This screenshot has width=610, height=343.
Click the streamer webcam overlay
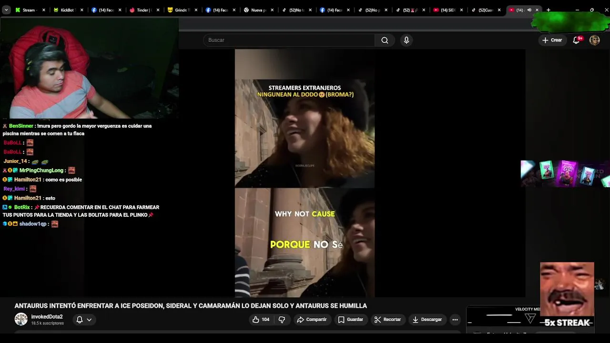[89, 68]
